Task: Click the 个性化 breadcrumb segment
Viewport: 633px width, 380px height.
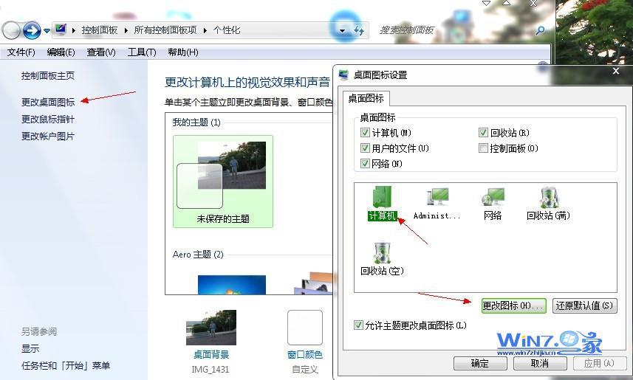Action: [227, 30]
